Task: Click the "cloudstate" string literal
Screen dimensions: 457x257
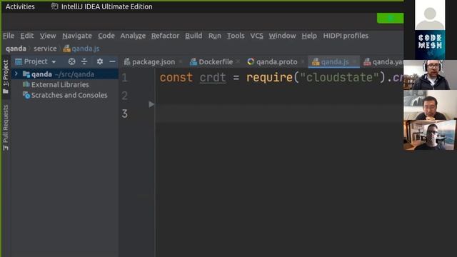Action: 340,78
